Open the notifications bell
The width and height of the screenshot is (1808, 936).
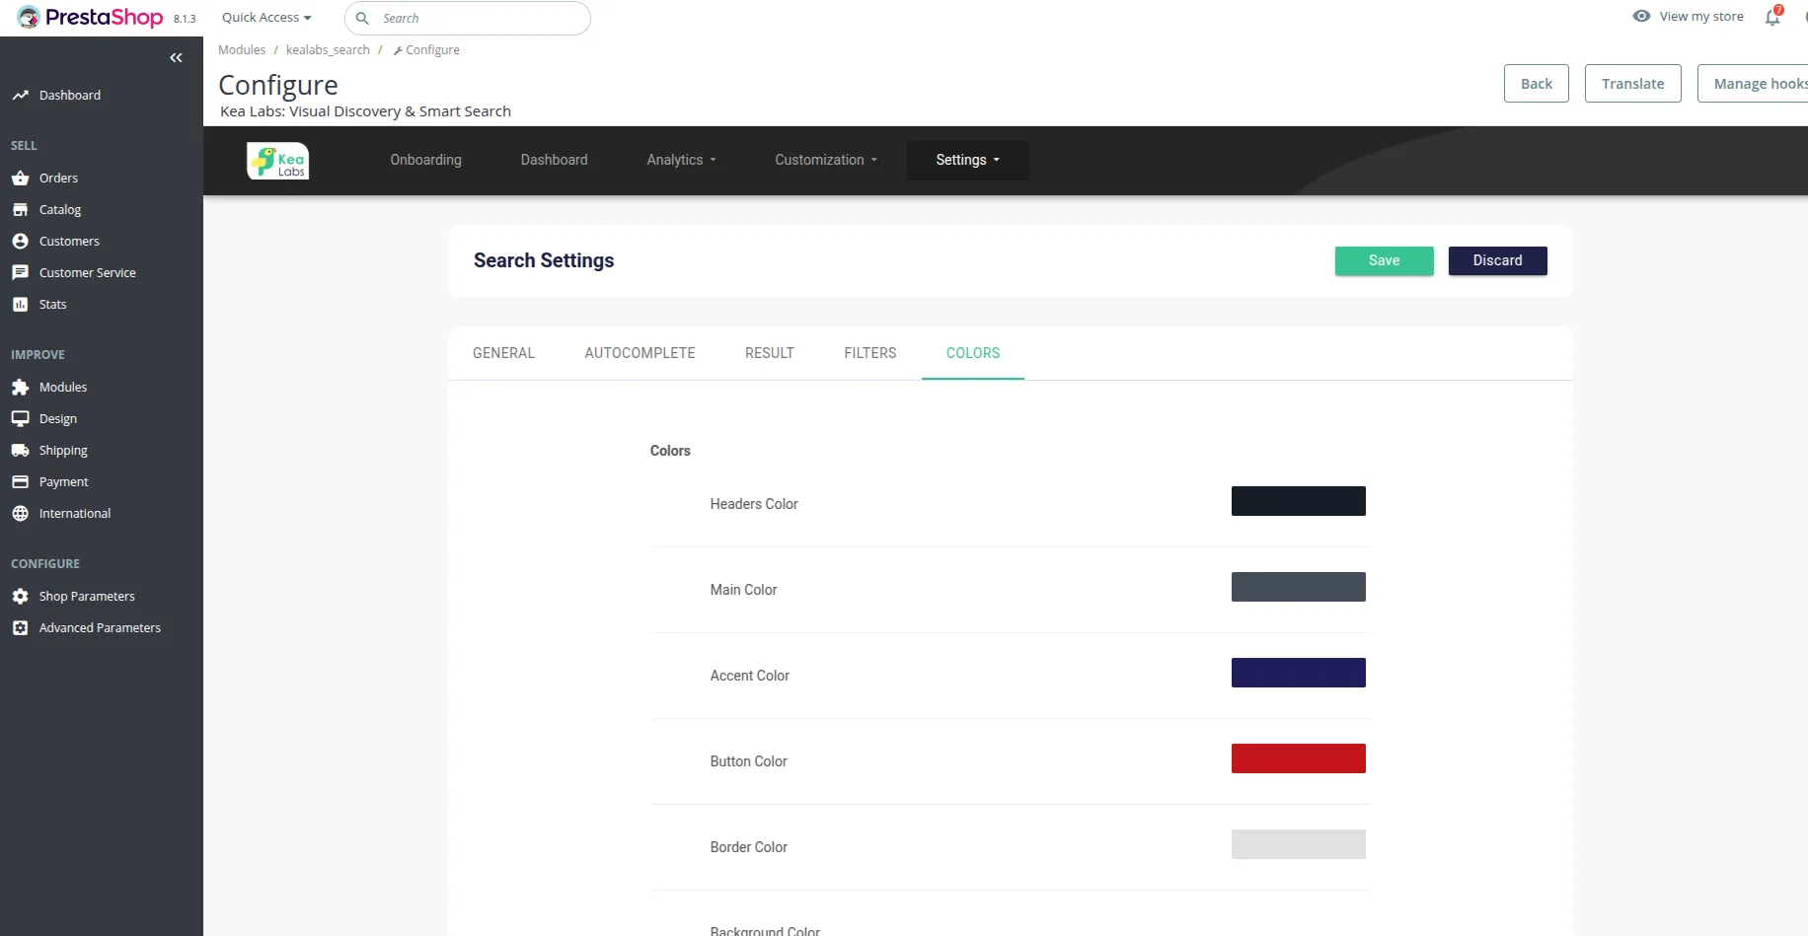[1772, 17]
